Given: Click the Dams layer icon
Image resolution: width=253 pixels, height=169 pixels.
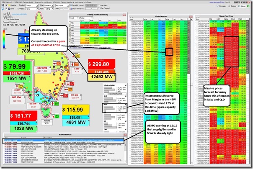Looking at the screenshot, I should pos(9,8).
